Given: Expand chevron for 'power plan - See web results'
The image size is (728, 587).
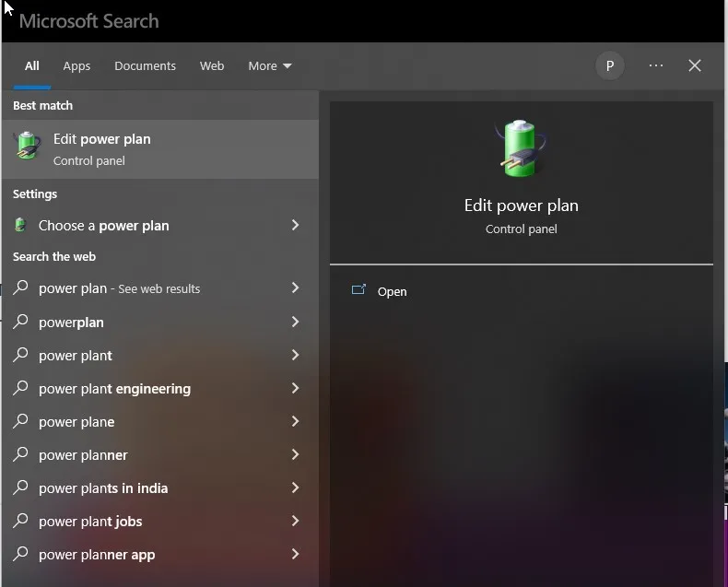Looking at the screenshot, I should pyautogui.click(x=295, y=288).
